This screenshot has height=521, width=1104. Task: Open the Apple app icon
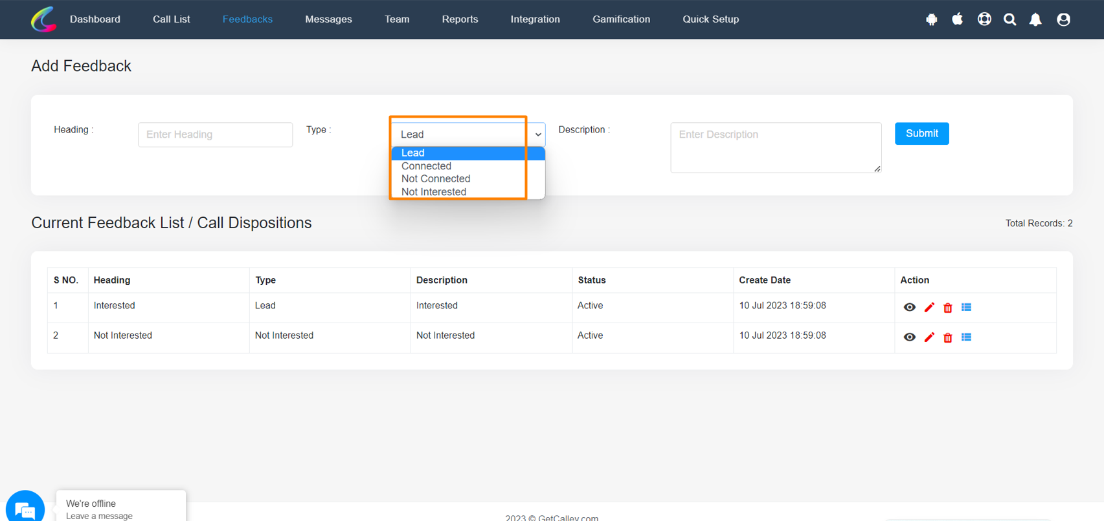point(957,19)
